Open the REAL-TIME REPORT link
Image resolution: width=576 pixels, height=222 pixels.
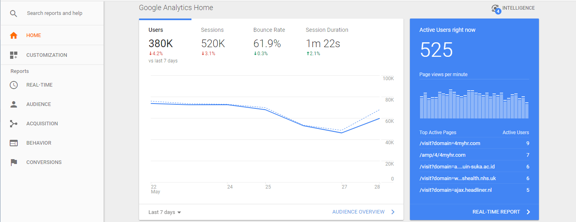(x=496, y=212)
